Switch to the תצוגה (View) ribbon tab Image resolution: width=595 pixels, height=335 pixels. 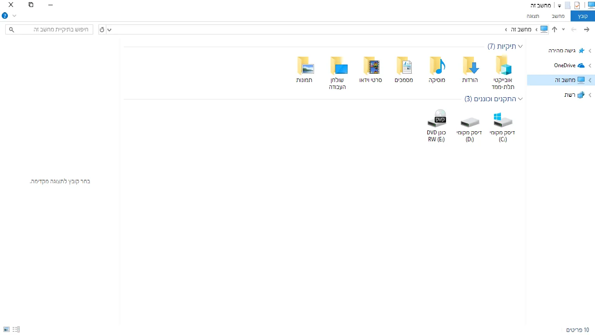tap(533, 16)
